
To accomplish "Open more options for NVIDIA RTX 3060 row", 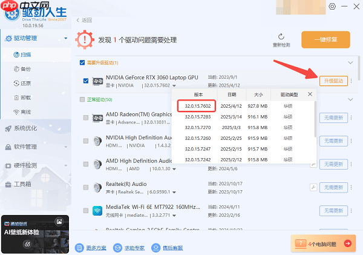I will pyautogui.click(x=351, y=81).
